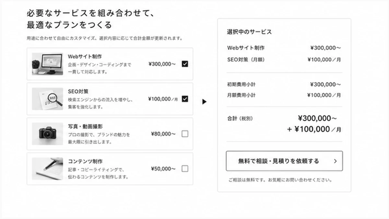Check the 写真・動画撮影 checkbox
The width and height of the screenshot is (389, 219).
tap(185, 134)
